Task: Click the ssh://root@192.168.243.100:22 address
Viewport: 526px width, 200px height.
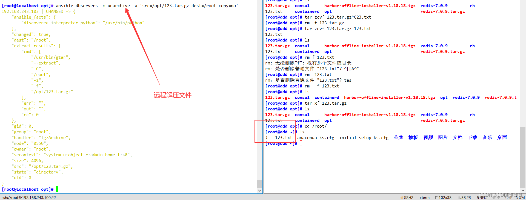Action: tap(29, 198)
